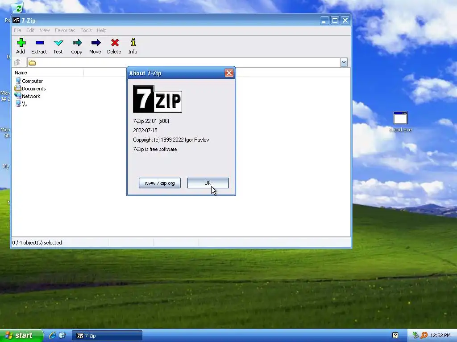Click the Copyright Igor Pavlov text
Screen dimensions: 457x342
tap(171, 139)
